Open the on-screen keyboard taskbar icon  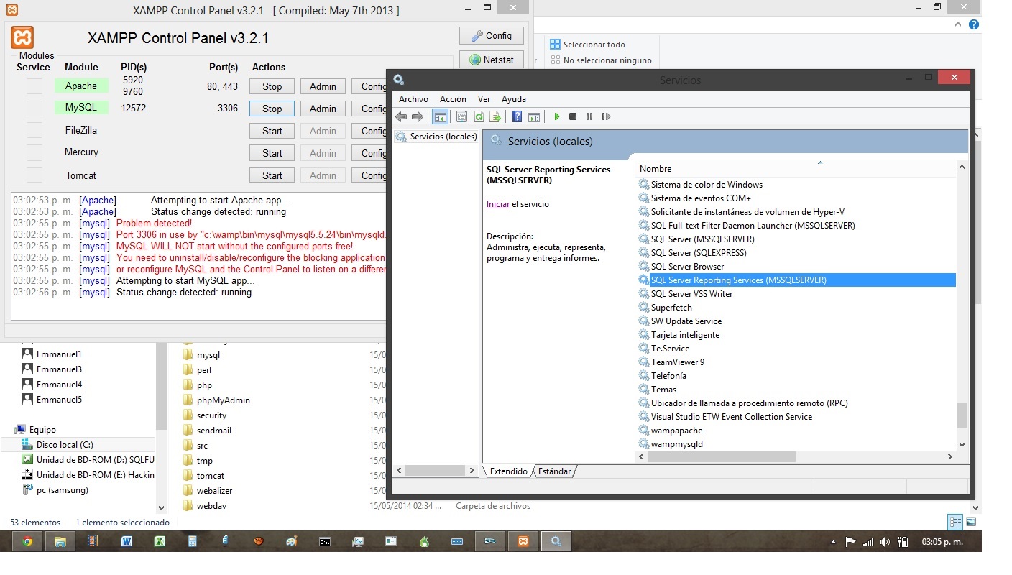pyautogui.click(x=457, y=541)
